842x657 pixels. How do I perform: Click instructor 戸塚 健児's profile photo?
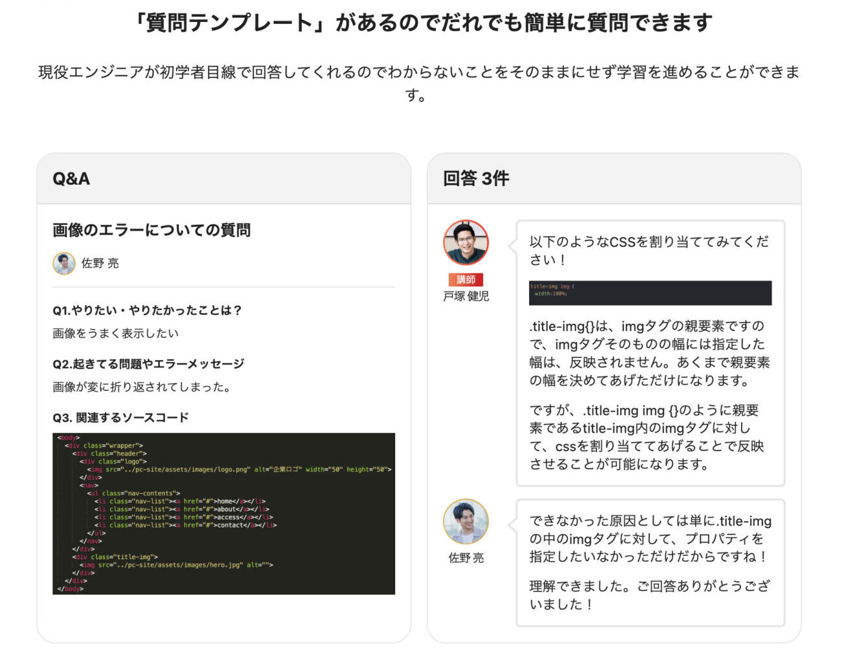(x=466, y=242)
